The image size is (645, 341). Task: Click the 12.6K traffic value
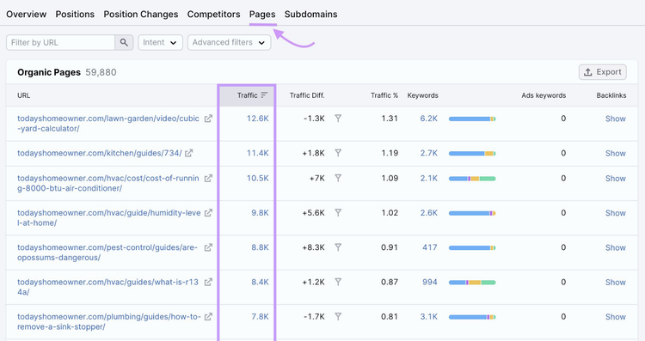pyautogui.click(x=257, y=119)
